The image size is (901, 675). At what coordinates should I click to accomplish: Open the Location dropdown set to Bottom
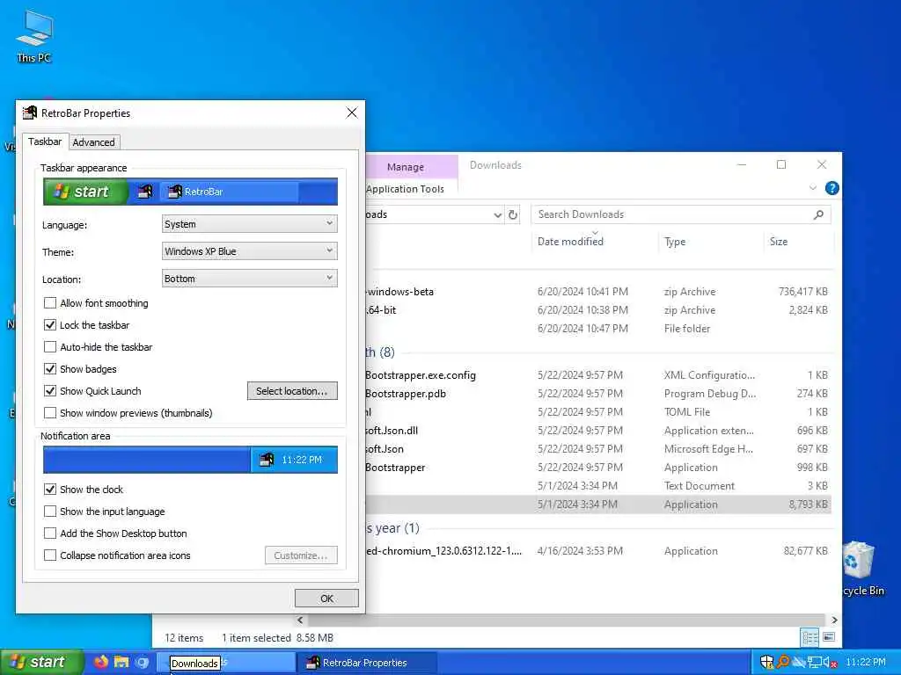249,279
